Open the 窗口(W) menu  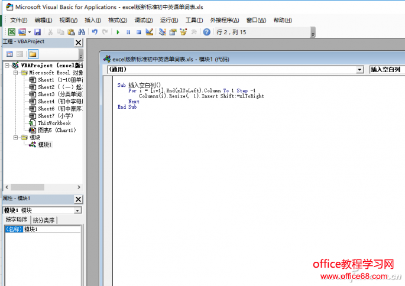tap(256, 20)
